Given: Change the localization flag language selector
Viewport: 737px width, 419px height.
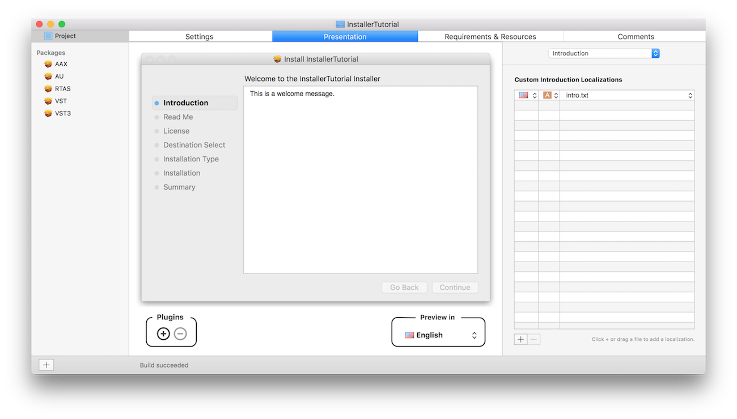Looking at the screenshot, I should coord(527,95).
